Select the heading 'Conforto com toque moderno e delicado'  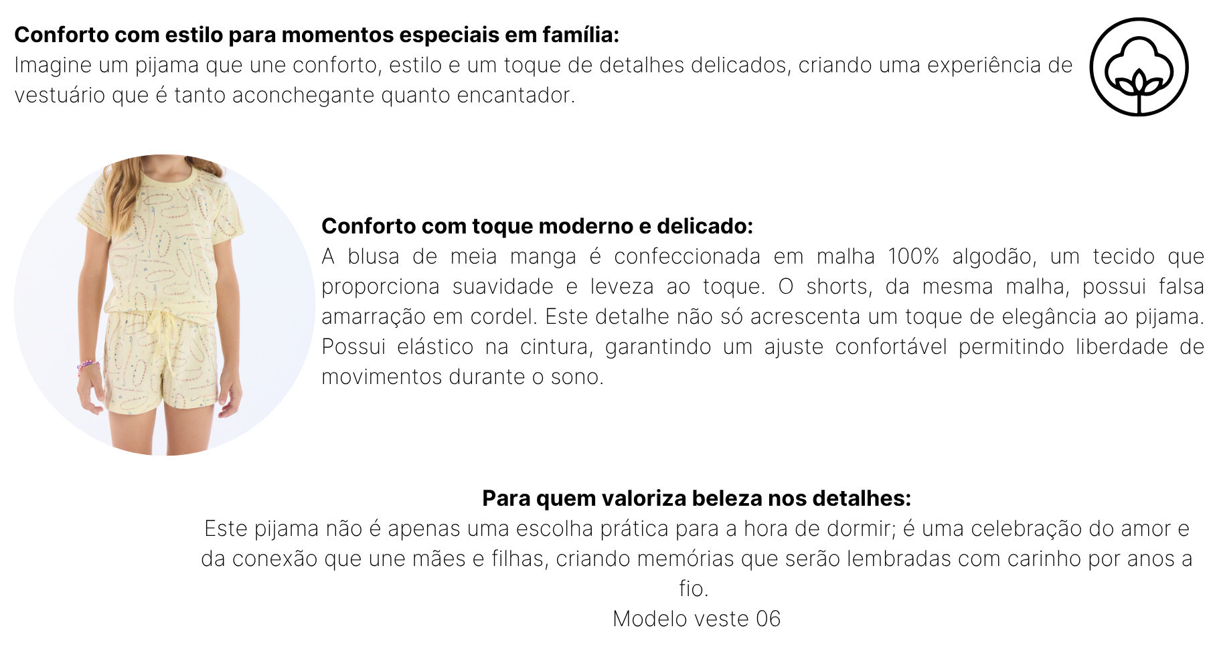click(x=537, y=226)
